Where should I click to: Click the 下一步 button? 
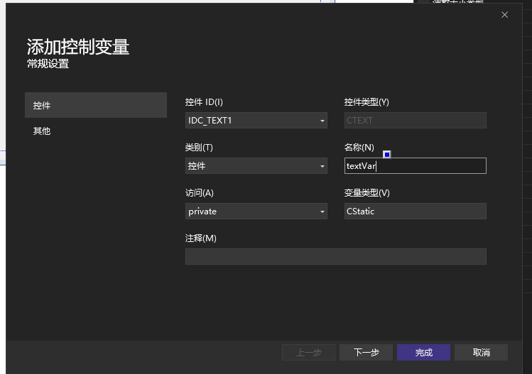click(x=366, y=352)
